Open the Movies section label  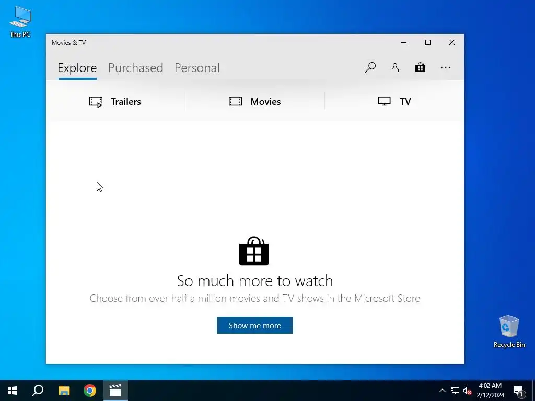click(x=265, y=102)
